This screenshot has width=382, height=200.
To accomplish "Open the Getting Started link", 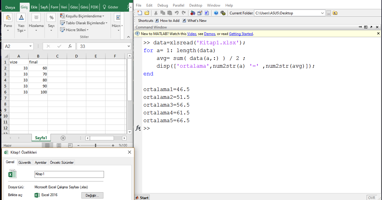I will pyautogui.click(x=241, y=34).
